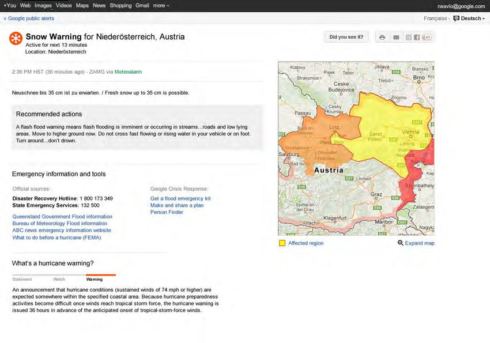Open News in the top bar

(x=99, y=6)
